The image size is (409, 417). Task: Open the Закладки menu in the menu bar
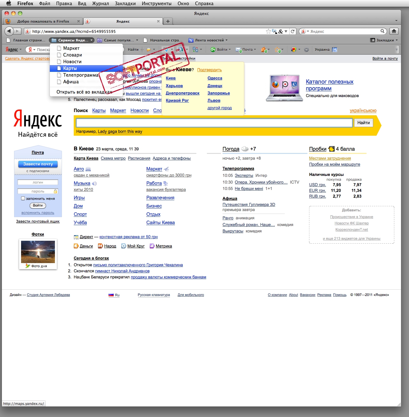(x=125, y=4)
